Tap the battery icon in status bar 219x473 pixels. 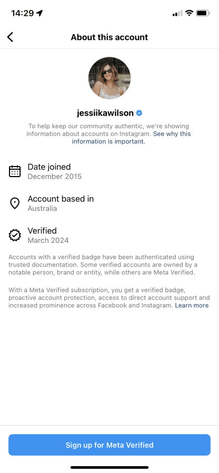pyautogui.click(x=203, y=13)
